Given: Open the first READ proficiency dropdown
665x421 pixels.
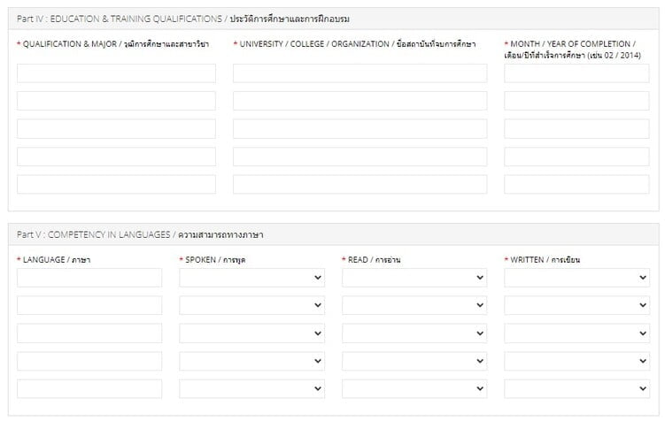Looking at the screenshot, I should (414, 278).
